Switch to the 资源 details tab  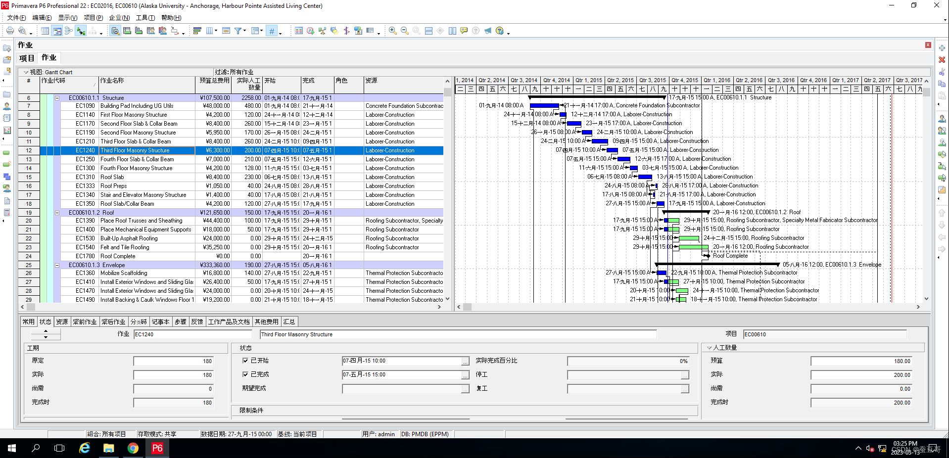(x=62, y=321)
